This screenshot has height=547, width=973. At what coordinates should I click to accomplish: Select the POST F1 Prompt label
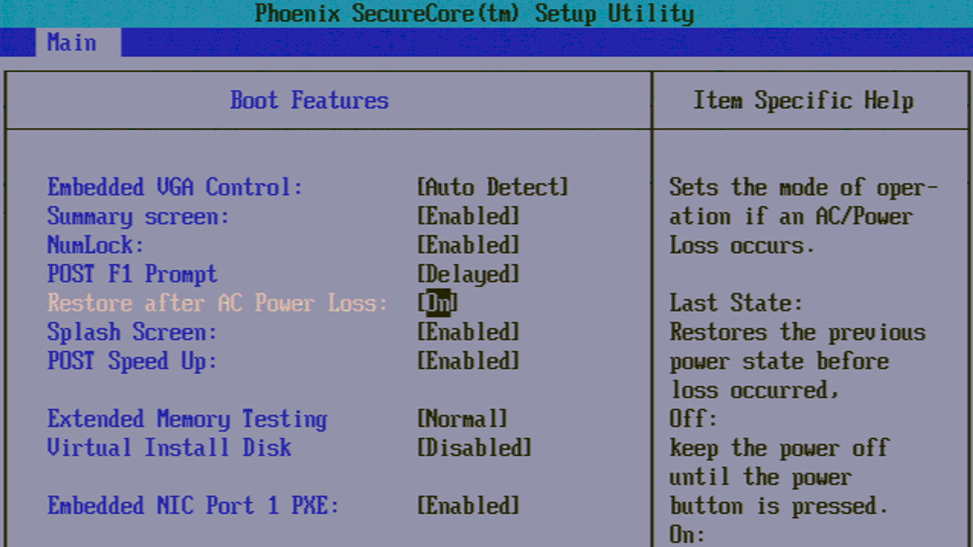point(132,274)
